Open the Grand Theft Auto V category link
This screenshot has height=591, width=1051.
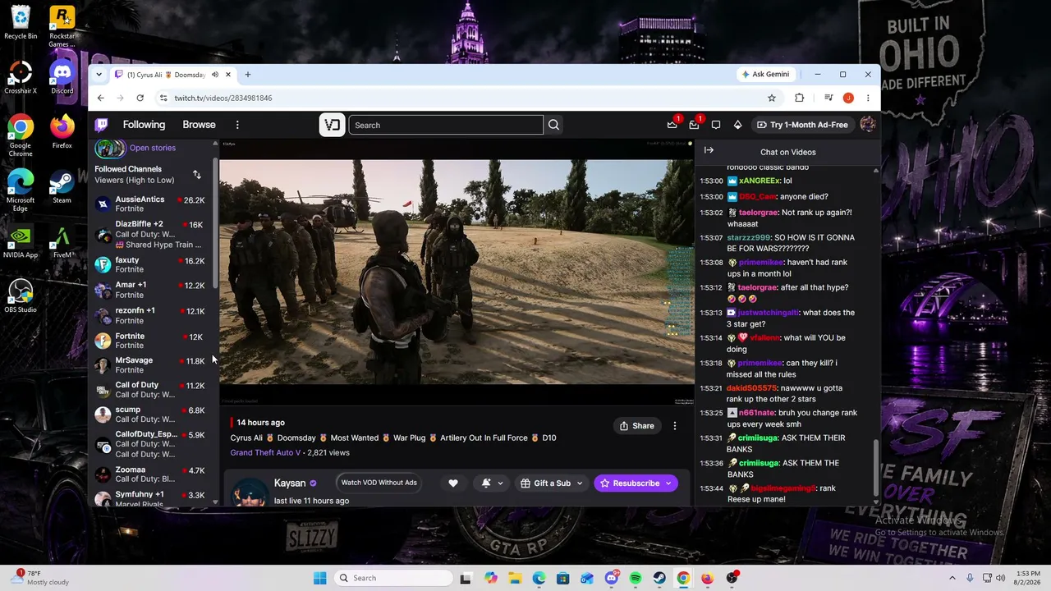tap(265, 452)
